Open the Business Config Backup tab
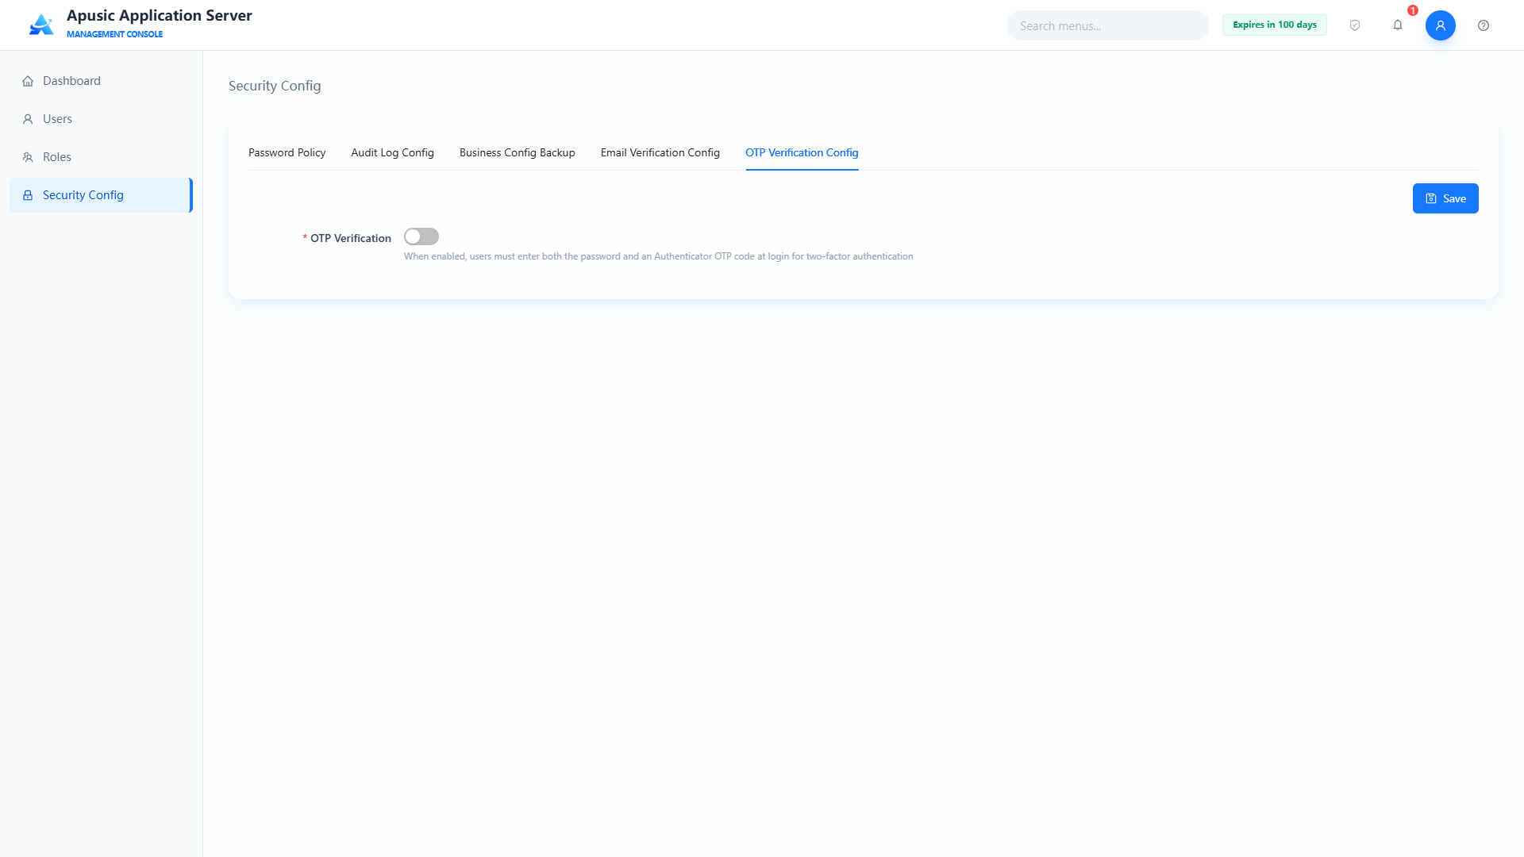Viewport: 1524px width, 857px height. (518, 152)
